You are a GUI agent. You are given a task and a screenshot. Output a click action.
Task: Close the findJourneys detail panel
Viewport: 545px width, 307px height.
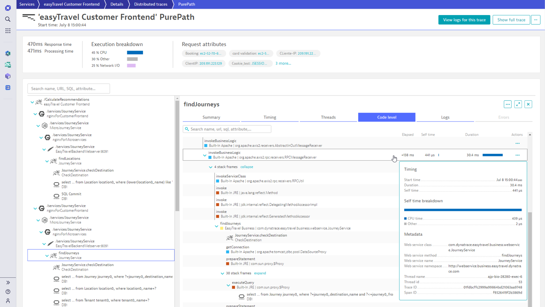[528, 104]
